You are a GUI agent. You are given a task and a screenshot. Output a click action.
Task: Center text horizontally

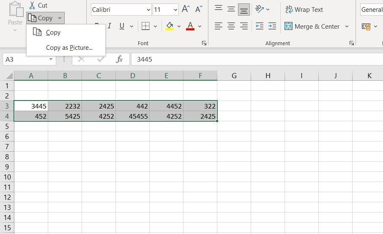[231, 26]
